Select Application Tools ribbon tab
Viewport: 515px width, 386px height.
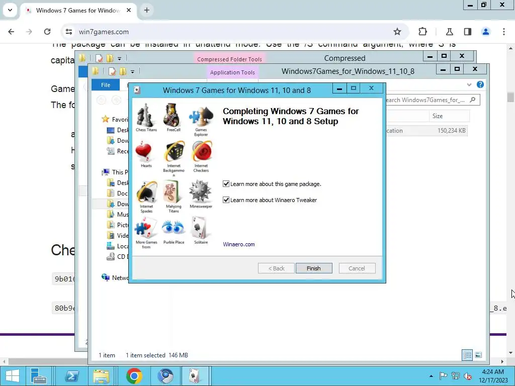click(232, 72)
